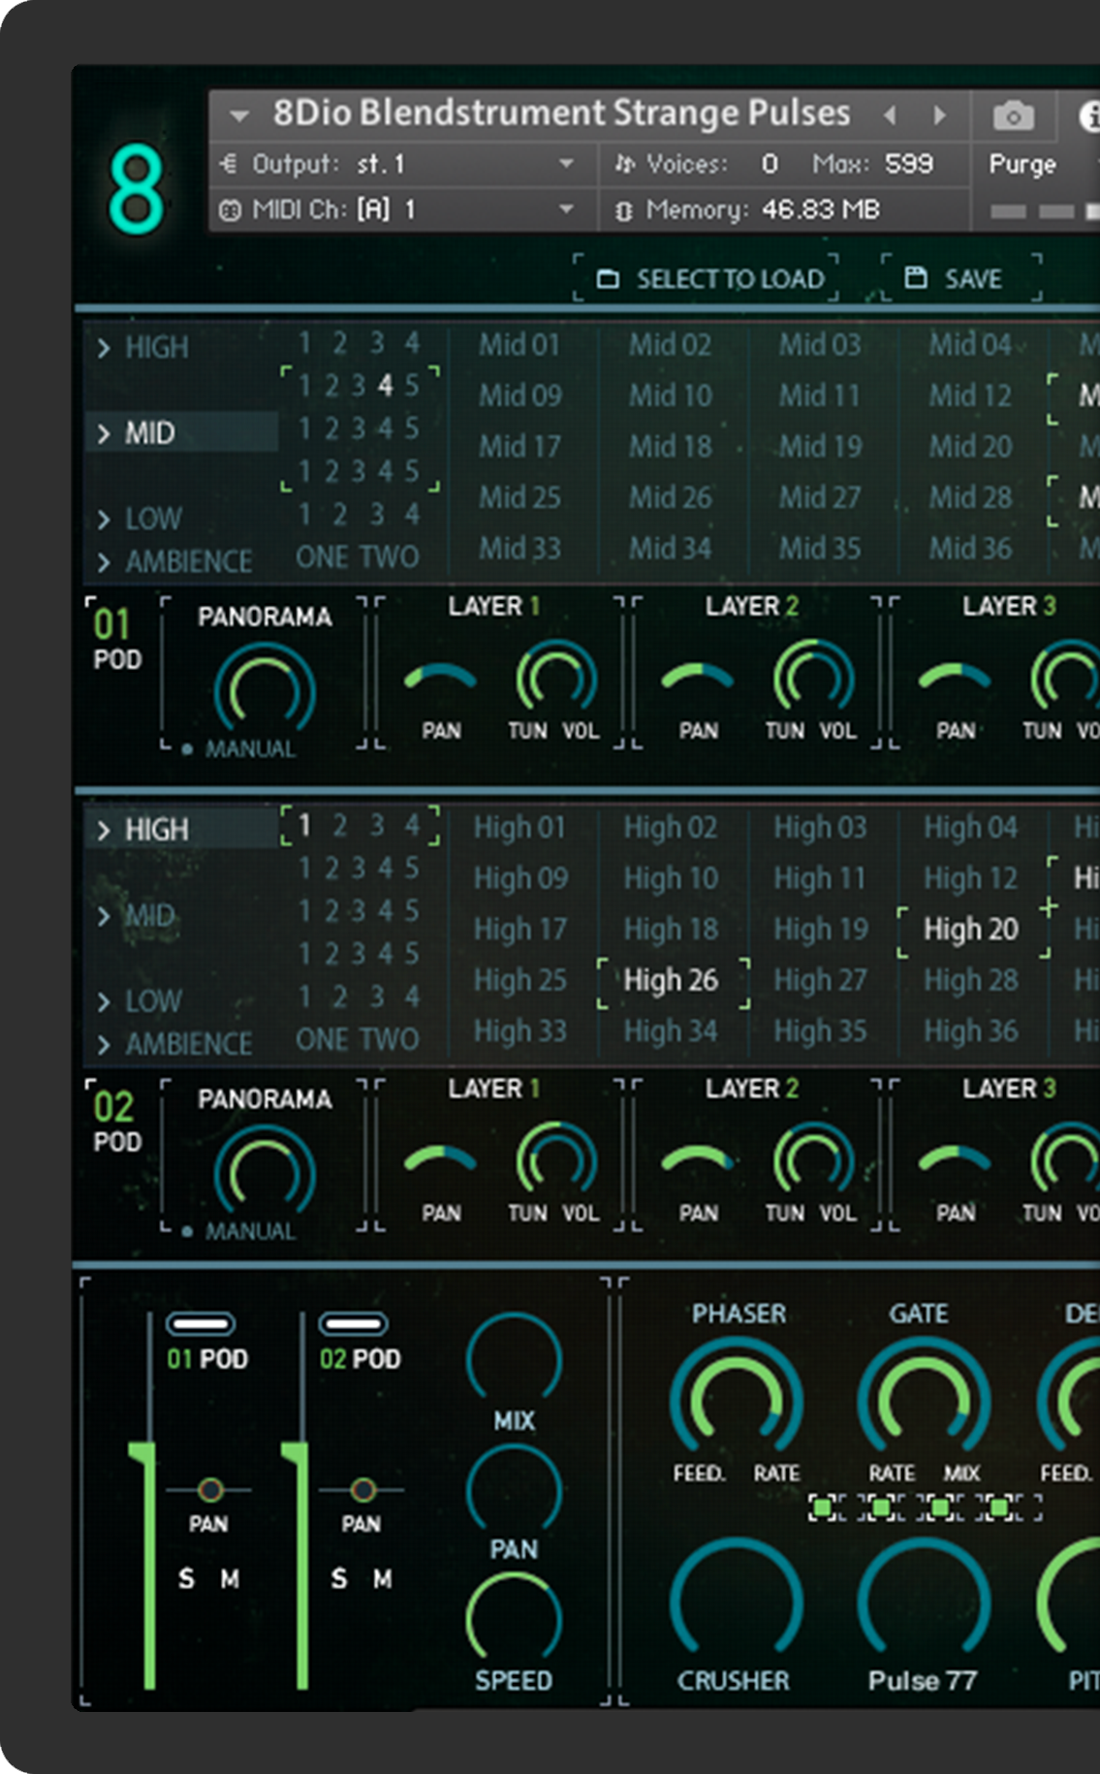
Task: Click the 02 POD mixer PAN slider
Action: [362, 1490]
